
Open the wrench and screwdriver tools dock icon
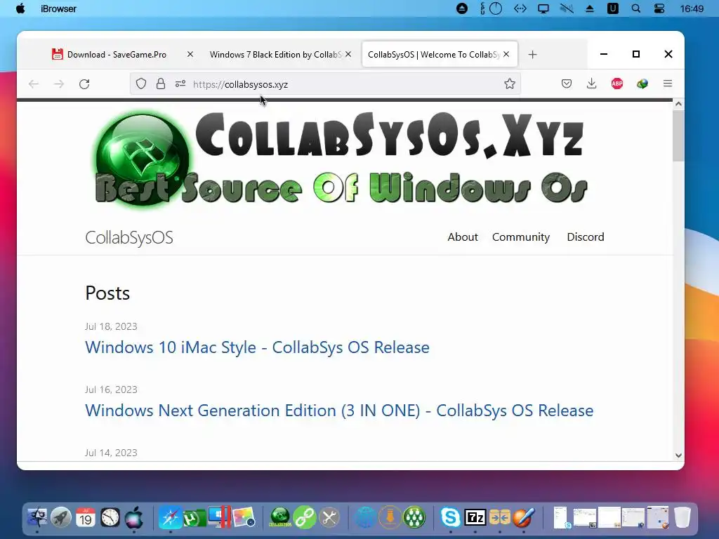coord(329,517)
